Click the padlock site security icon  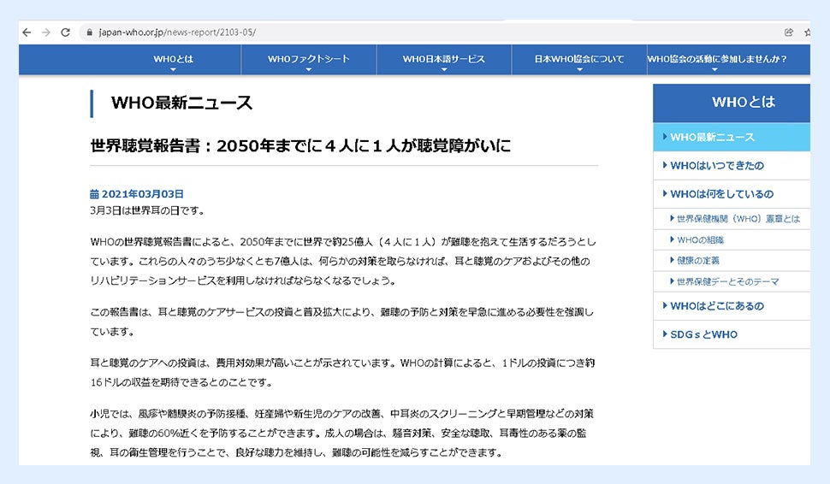[89, 32]
